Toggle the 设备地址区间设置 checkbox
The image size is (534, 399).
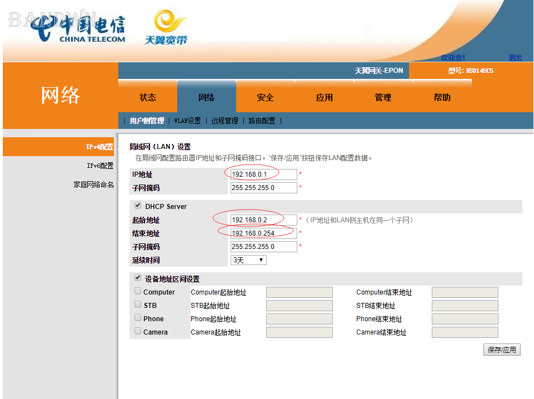(138, 277)
